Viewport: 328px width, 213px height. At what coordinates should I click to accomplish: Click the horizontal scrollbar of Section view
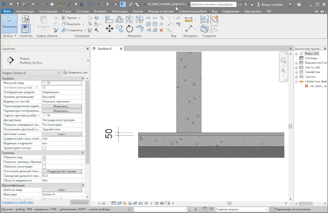pos(229,203)
